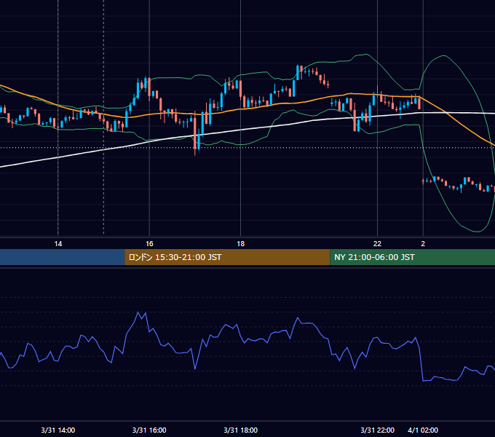Click the upper time axis label 18
Screen dimensions: 495x437
pyautogui.click(x=240, y=244)
